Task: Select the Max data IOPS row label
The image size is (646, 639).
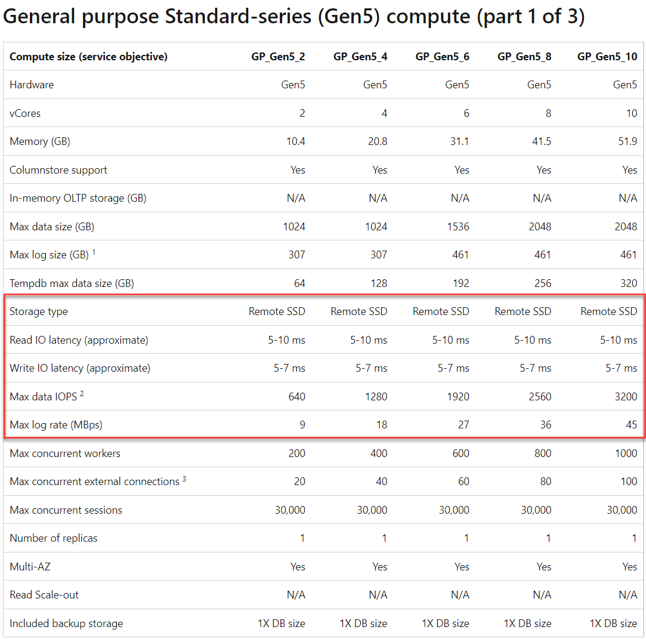Action: (x=44, y=397)
